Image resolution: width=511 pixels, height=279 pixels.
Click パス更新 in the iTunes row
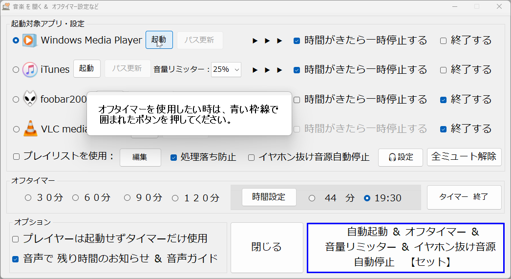pyautogui.click(x=128, y=68)
